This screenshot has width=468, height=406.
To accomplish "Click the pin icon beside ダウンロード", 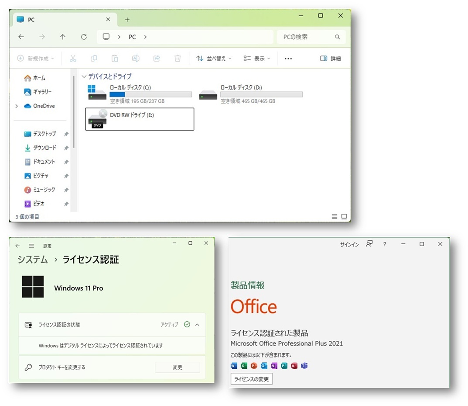I will 66,148.
